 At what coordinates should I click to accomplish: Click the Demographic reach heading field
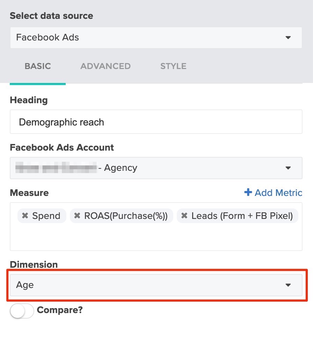click(x=156, y=122)
